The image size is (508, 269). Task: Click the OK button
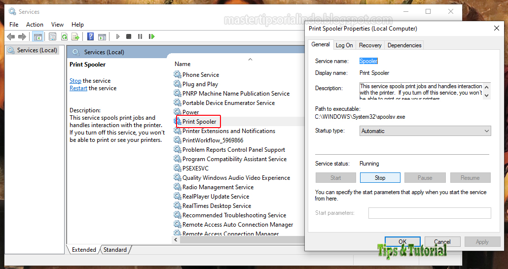402,241
